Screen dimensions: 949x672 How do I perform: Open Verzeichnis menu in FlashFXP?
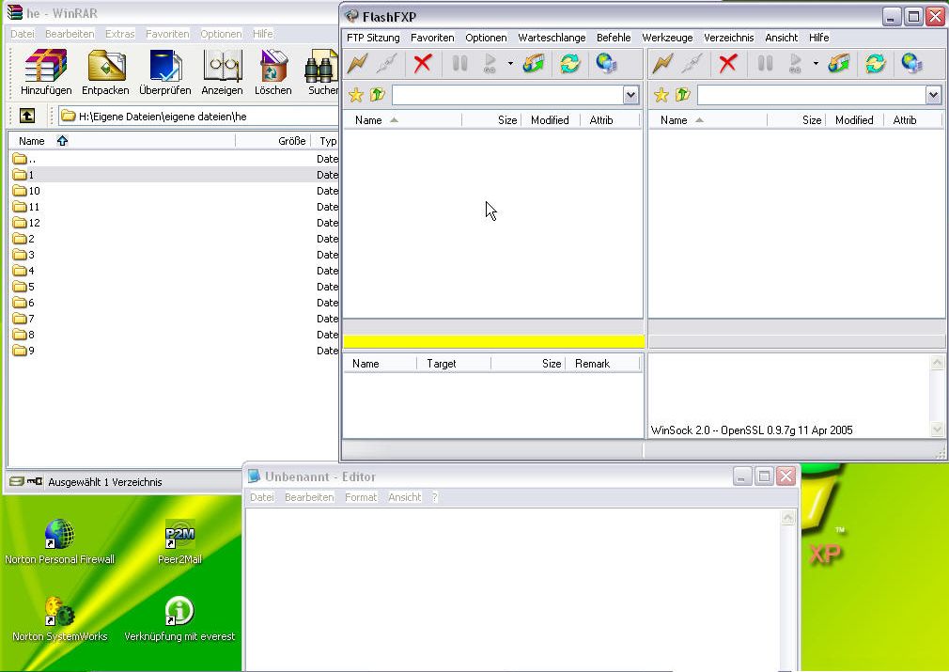tap(729, 38)
